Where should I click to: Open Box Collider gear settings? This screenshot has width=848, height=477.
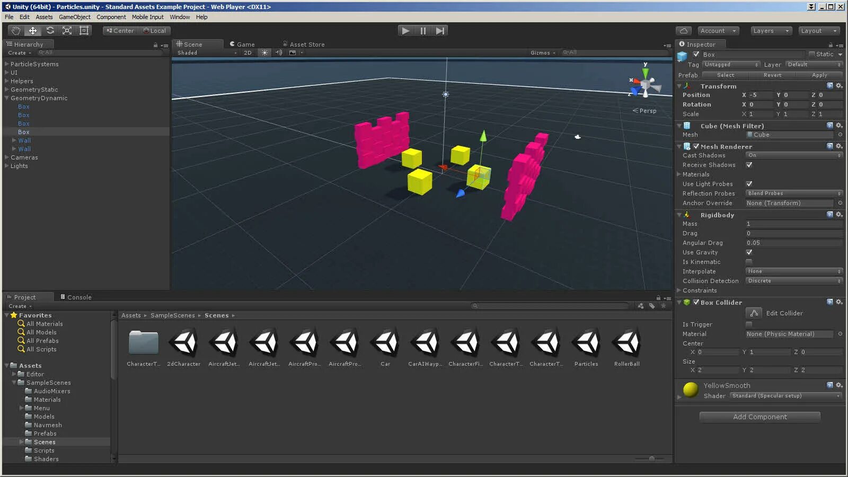[x=839, y=302]
